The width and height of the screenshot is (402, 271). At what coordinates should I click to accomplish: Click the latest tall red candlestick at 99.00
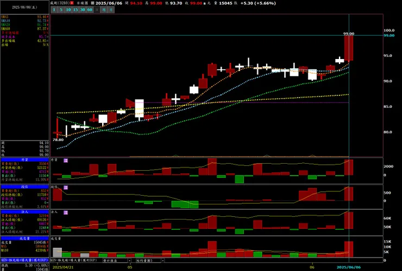coord(349,48)
